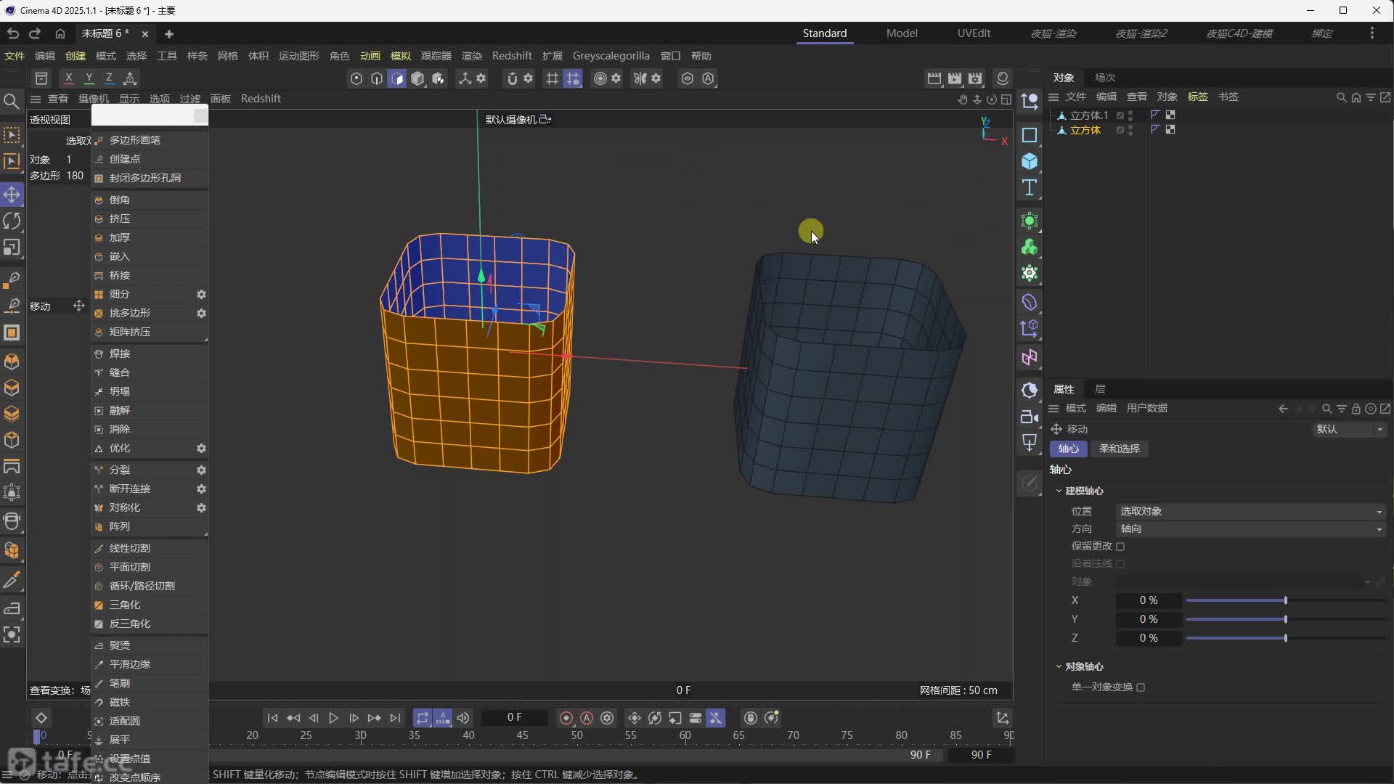Switch to Polygons mode icon

pos(396,78)
